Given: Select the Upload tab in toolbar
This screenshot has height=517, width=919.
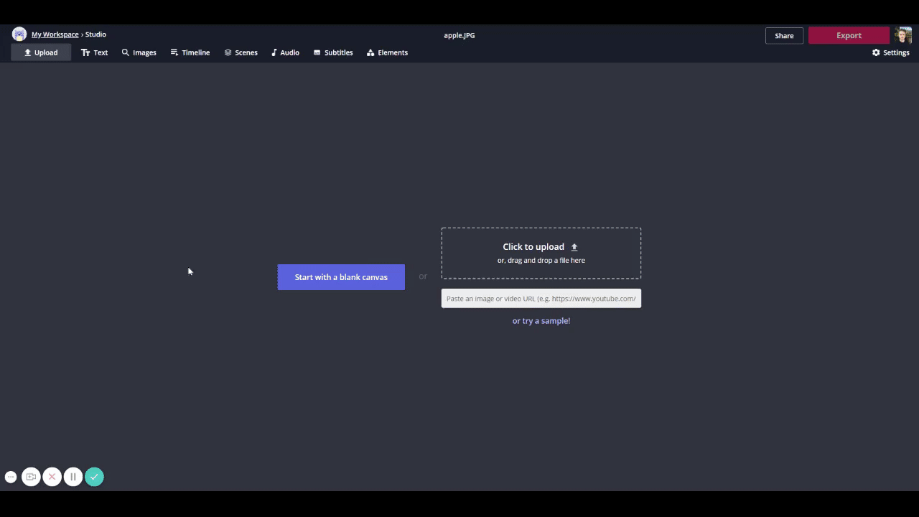Looking at the screenshot, I should 41,52.
